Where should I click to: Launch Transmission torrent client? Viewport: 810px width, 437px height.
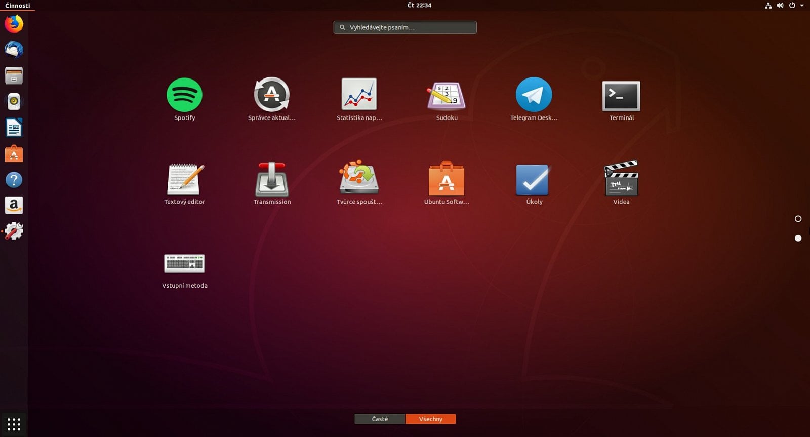[272, 179]
